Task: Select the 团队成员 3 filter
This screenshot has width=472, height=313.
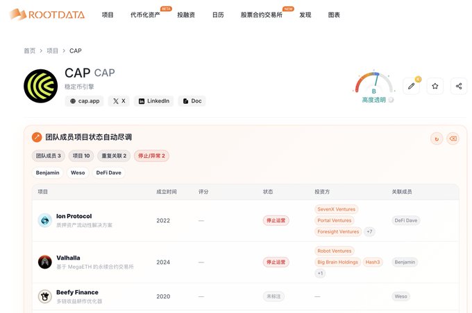Action: [49, 156]
